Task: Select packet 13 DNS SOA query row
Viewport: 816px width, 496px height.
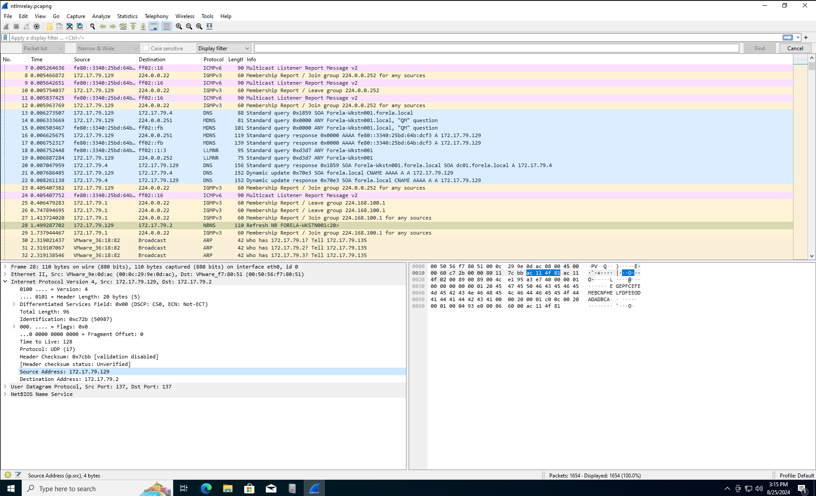Action: pyautogui.click(x=397, y=113)
